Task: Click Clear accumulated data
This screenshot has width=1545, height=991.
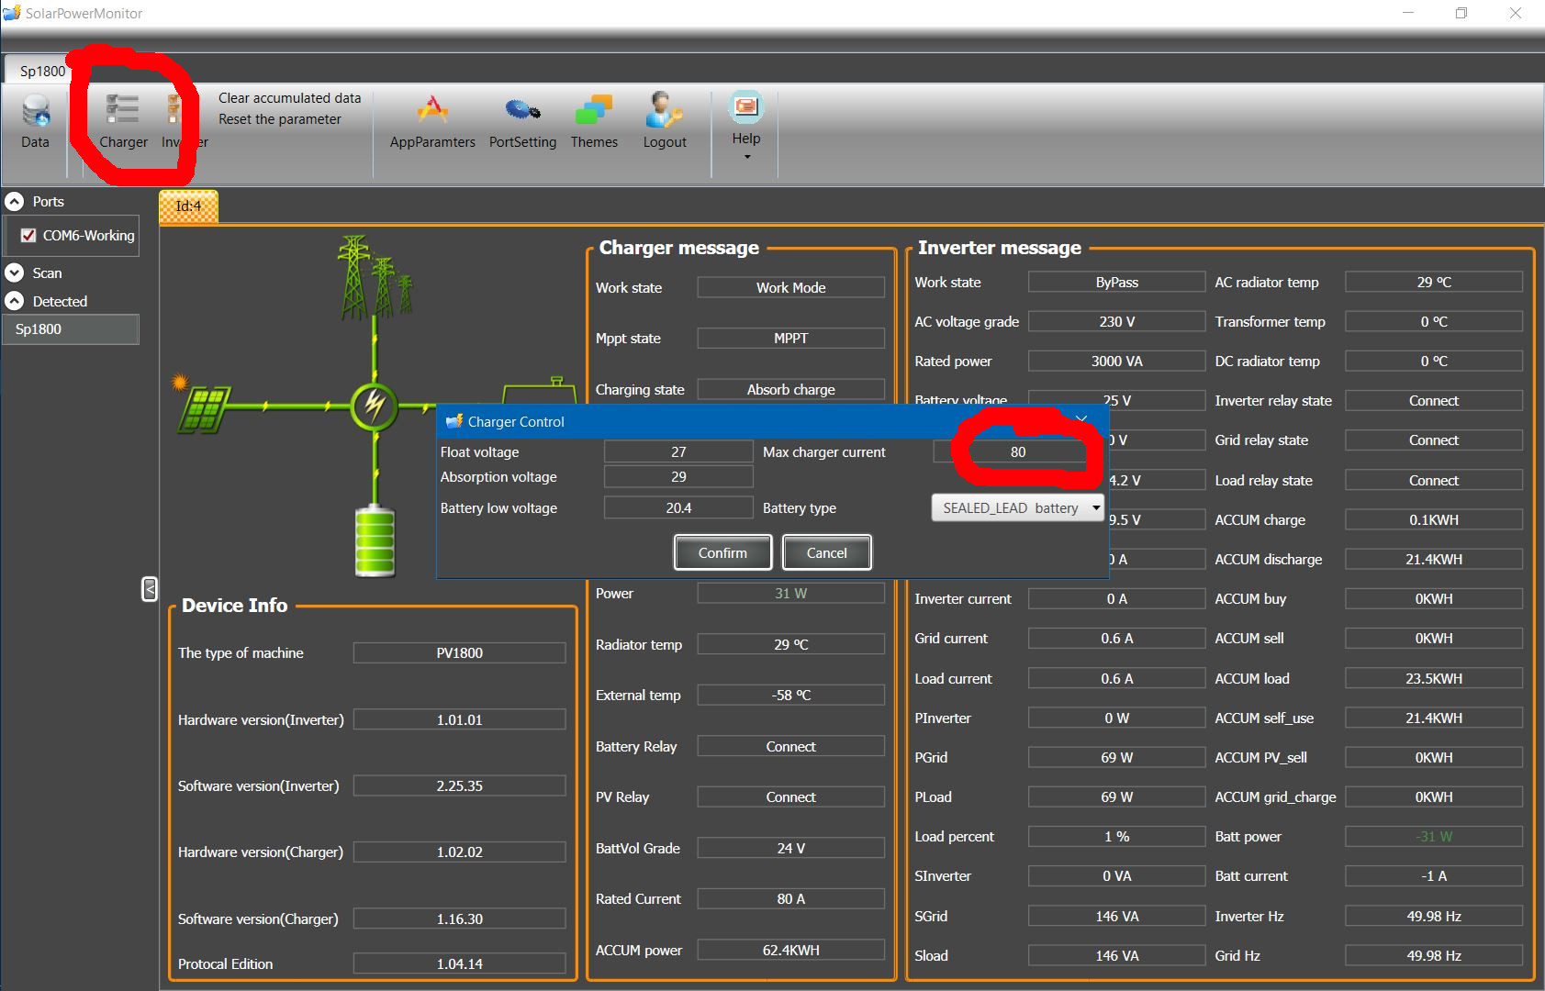Action: pos(289,98)
